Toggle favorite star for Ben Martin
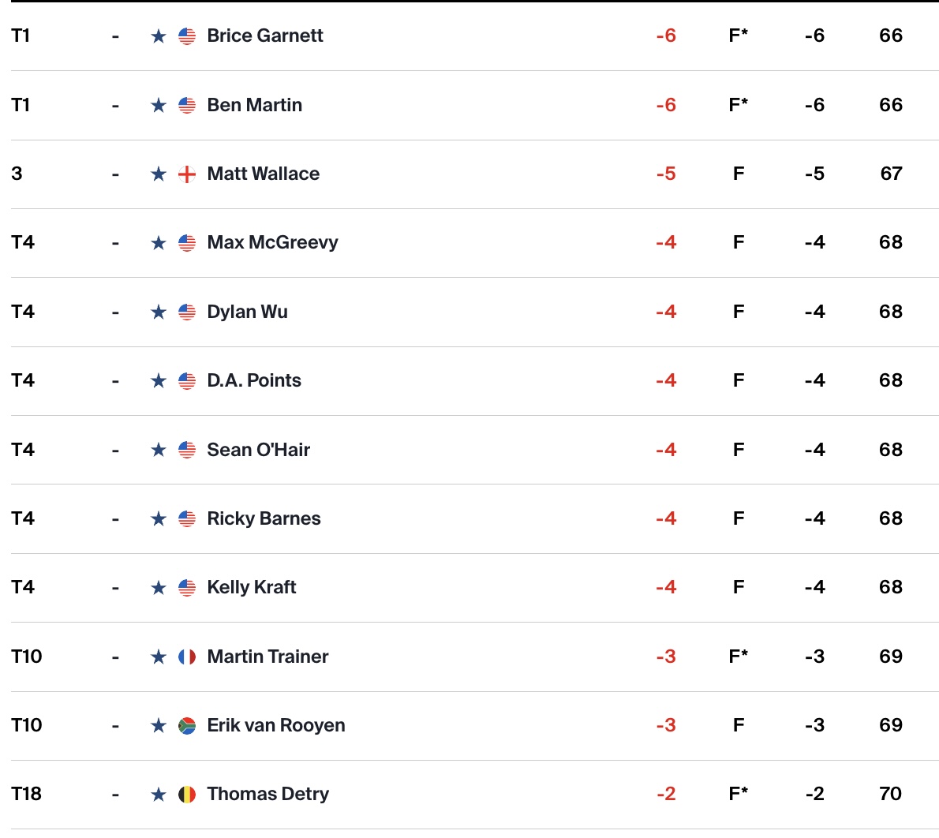 point(158,106)
